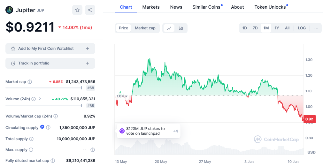The width and height of the screenshot is (323, 167).
Task: Click the market cap rank progress bar
Action: 43,88
